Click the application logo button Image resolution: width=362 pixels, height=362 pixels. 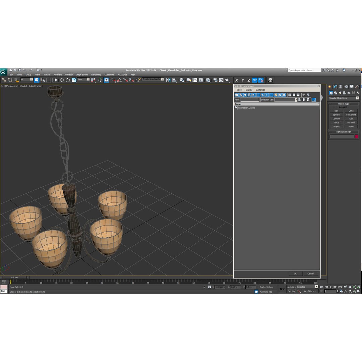click(x=3, y=72)
